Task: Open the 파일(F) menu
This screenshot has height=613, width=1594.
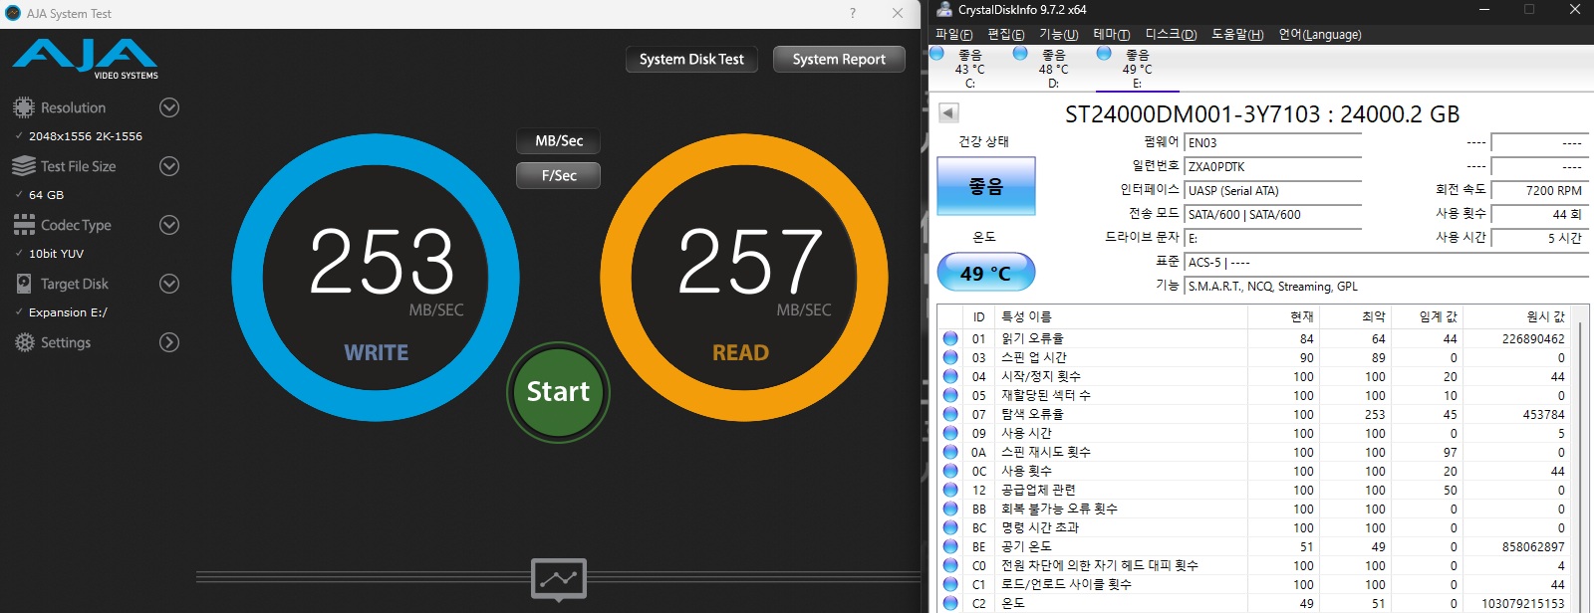Action: [953, 34]
